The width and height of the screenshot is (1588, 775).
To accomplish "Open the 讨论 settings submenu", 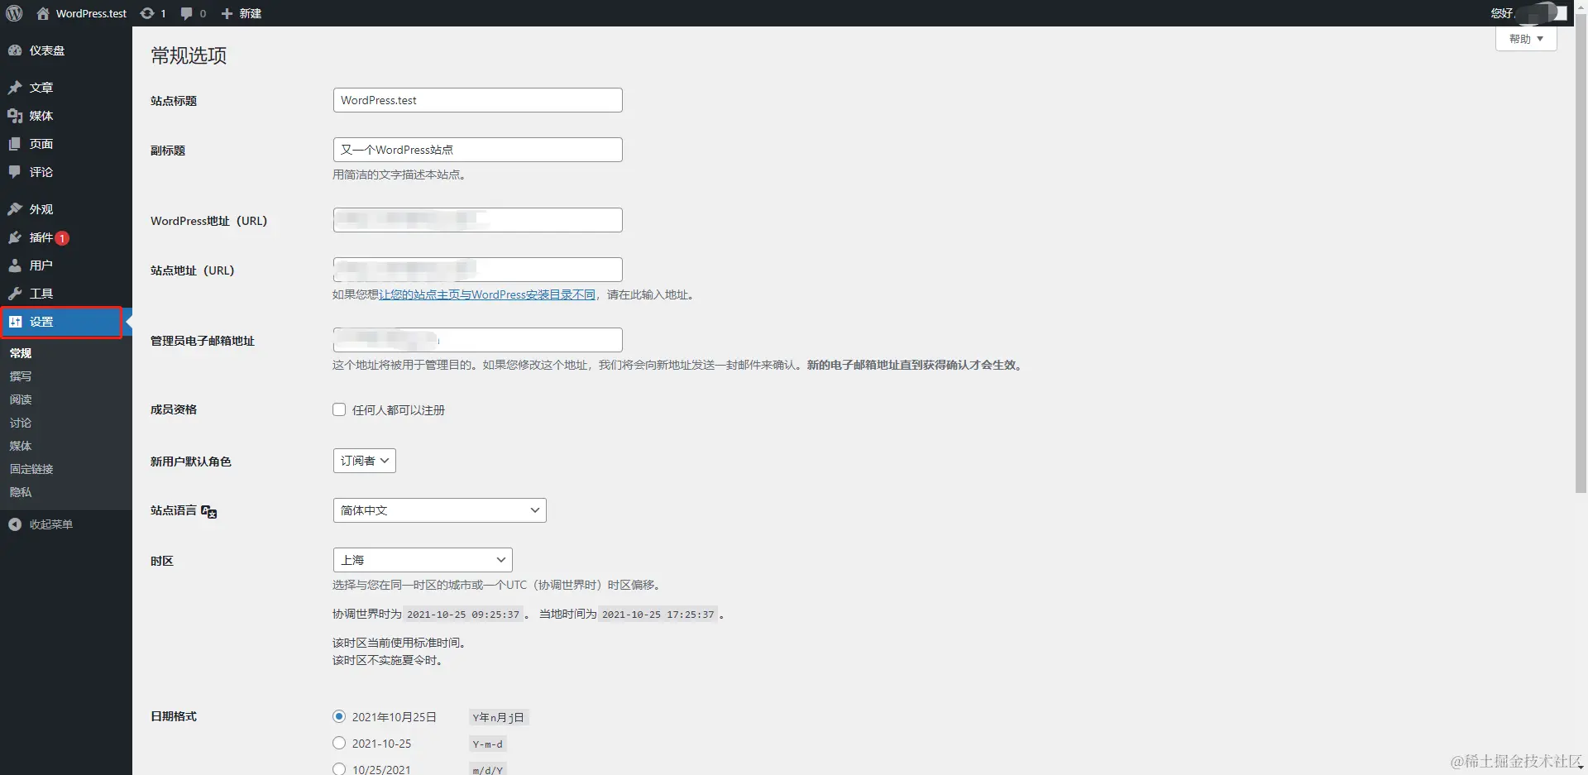I will tap(21, 423).
